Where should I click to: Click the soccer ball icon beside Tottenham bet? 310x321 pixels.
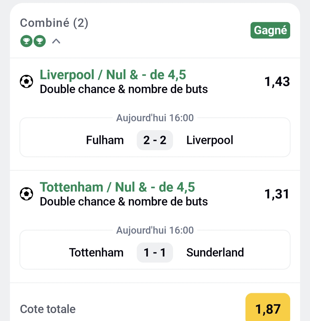point(26,194)
